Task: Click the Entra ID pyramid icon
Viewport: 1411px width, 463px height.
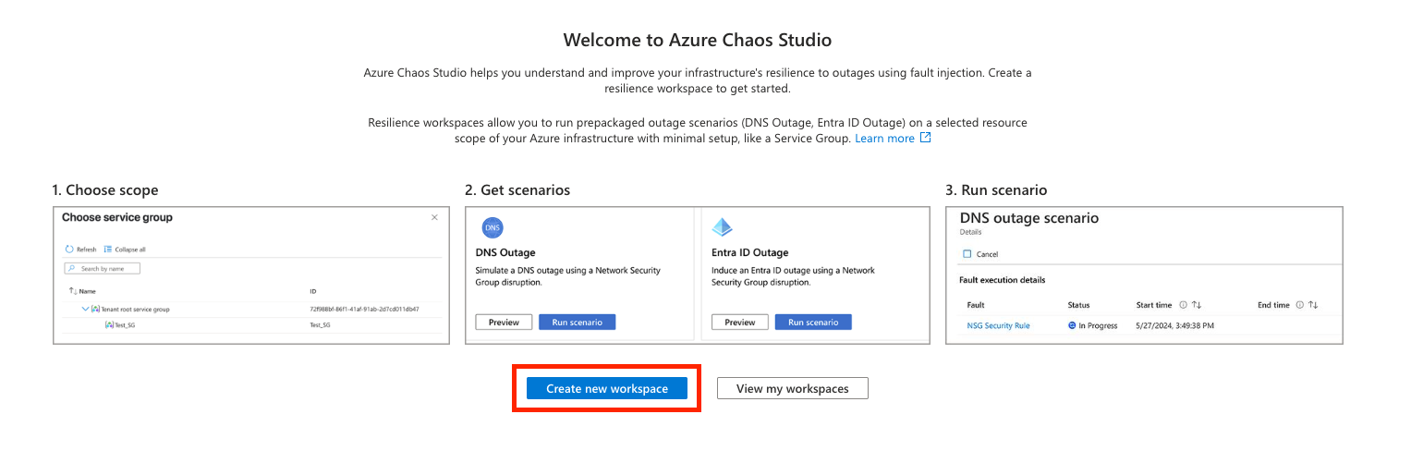Action: click(x=723, y=228)
